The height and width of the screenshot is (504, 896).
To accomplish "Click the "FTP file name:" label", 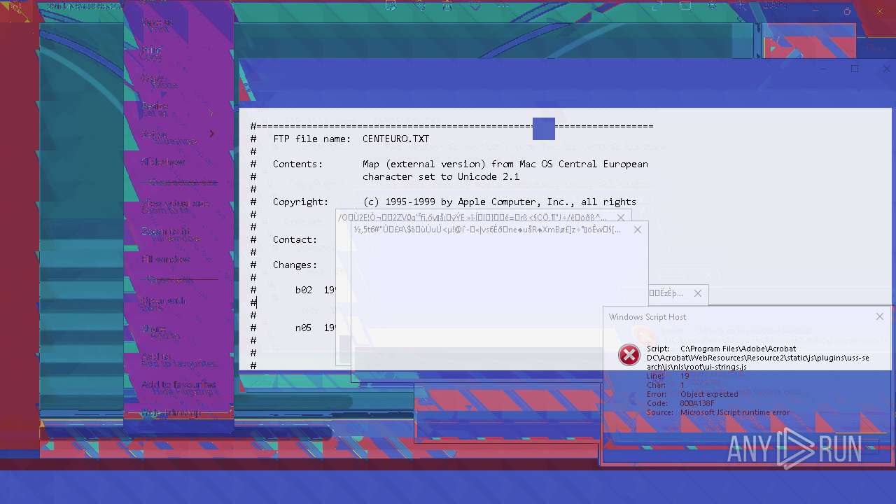I will [311, 139].
